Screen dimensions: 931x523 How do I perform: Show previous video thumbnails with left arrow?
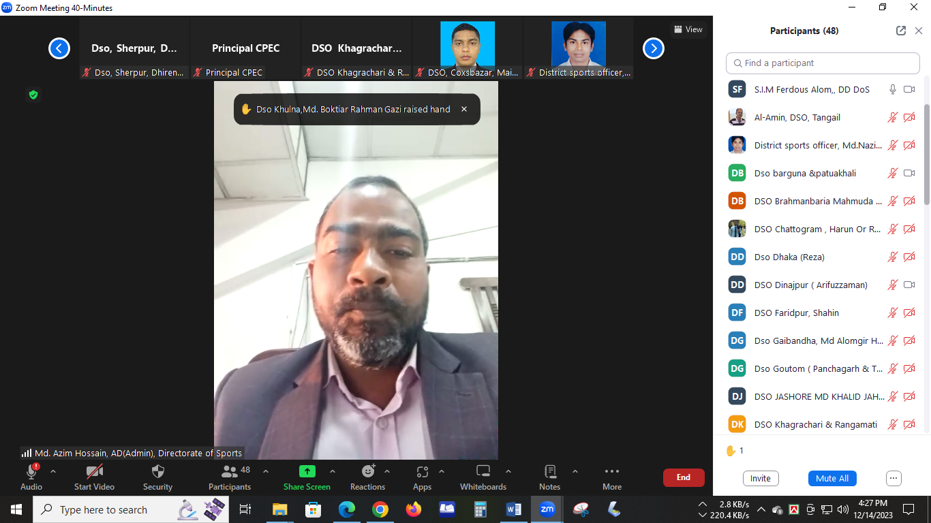pos(59,48)
